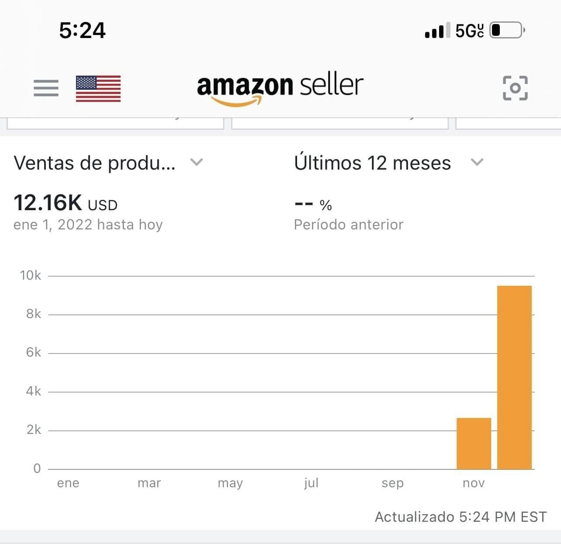Open the camera scan icon
This screenshot has height=555, width=561.
coord(515,88)
